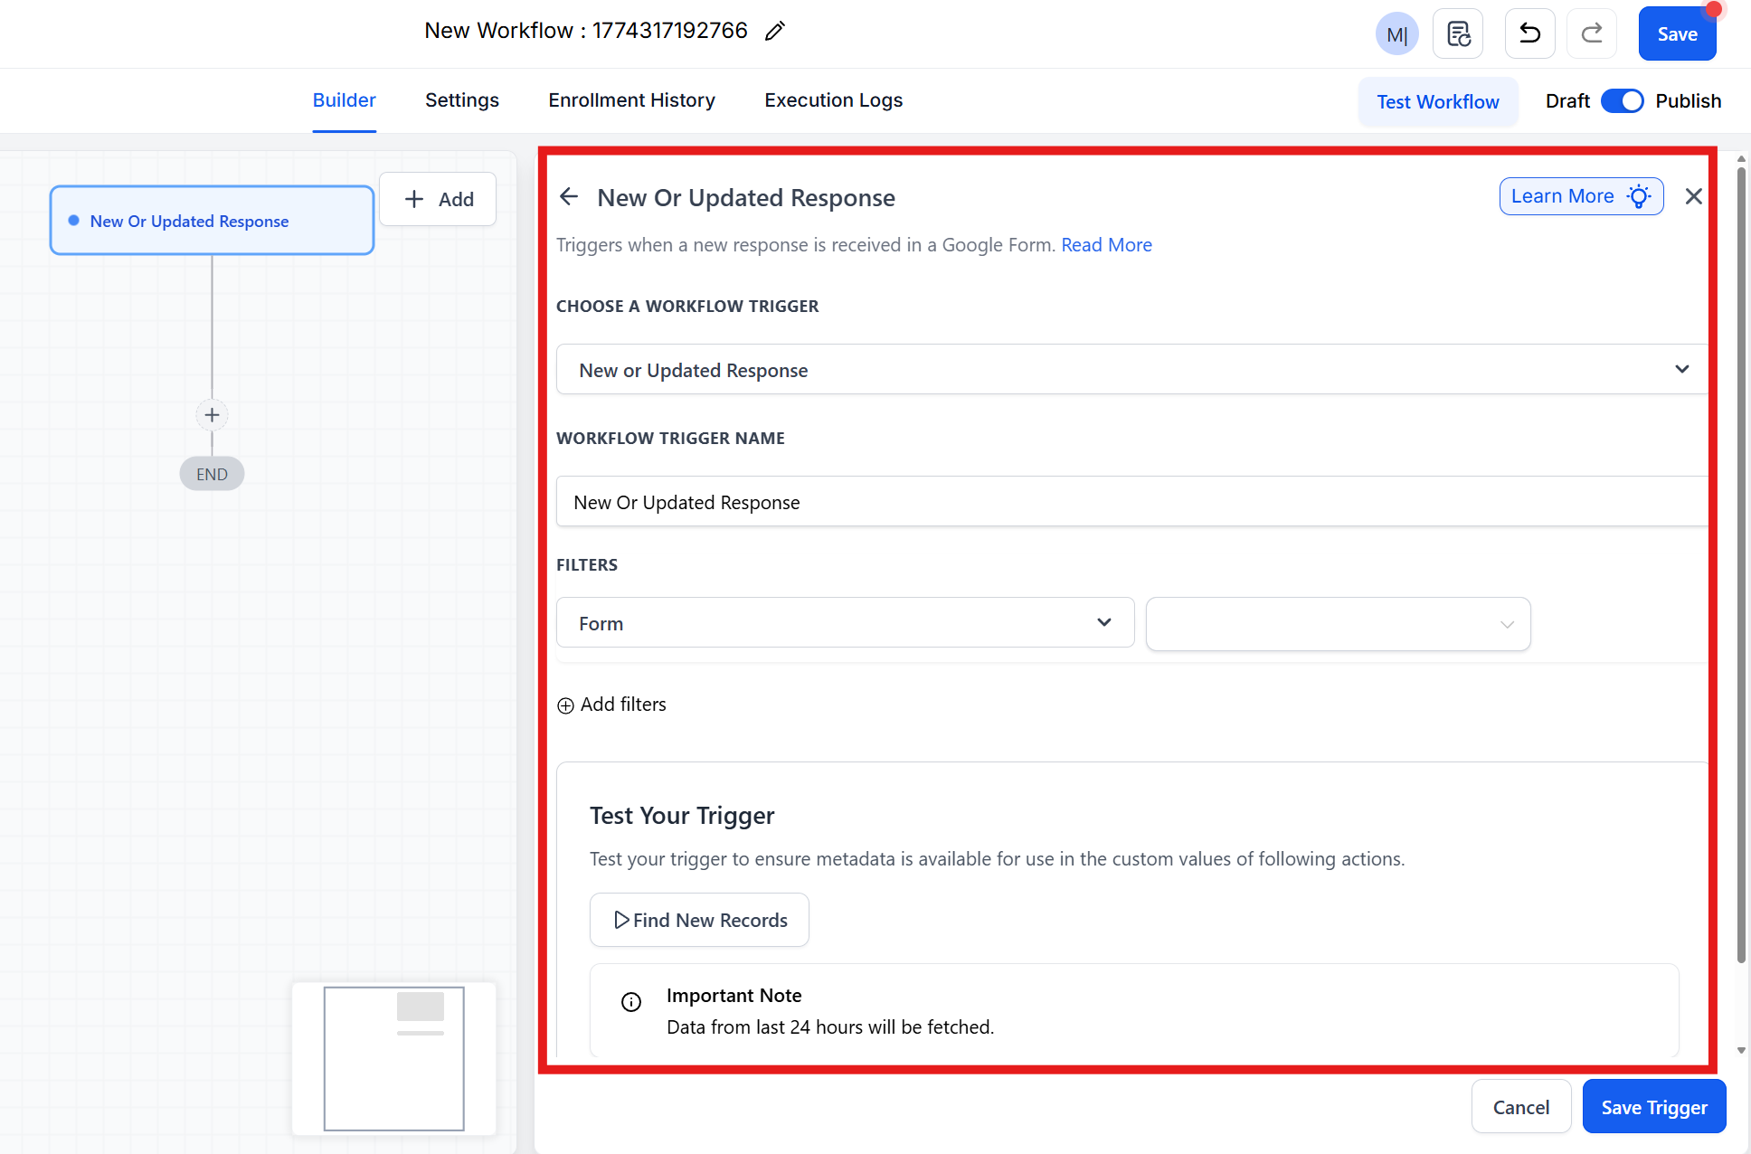1751x1154 pixels.
Task: Open the Execution Logs tab
Action: point(833,100)
